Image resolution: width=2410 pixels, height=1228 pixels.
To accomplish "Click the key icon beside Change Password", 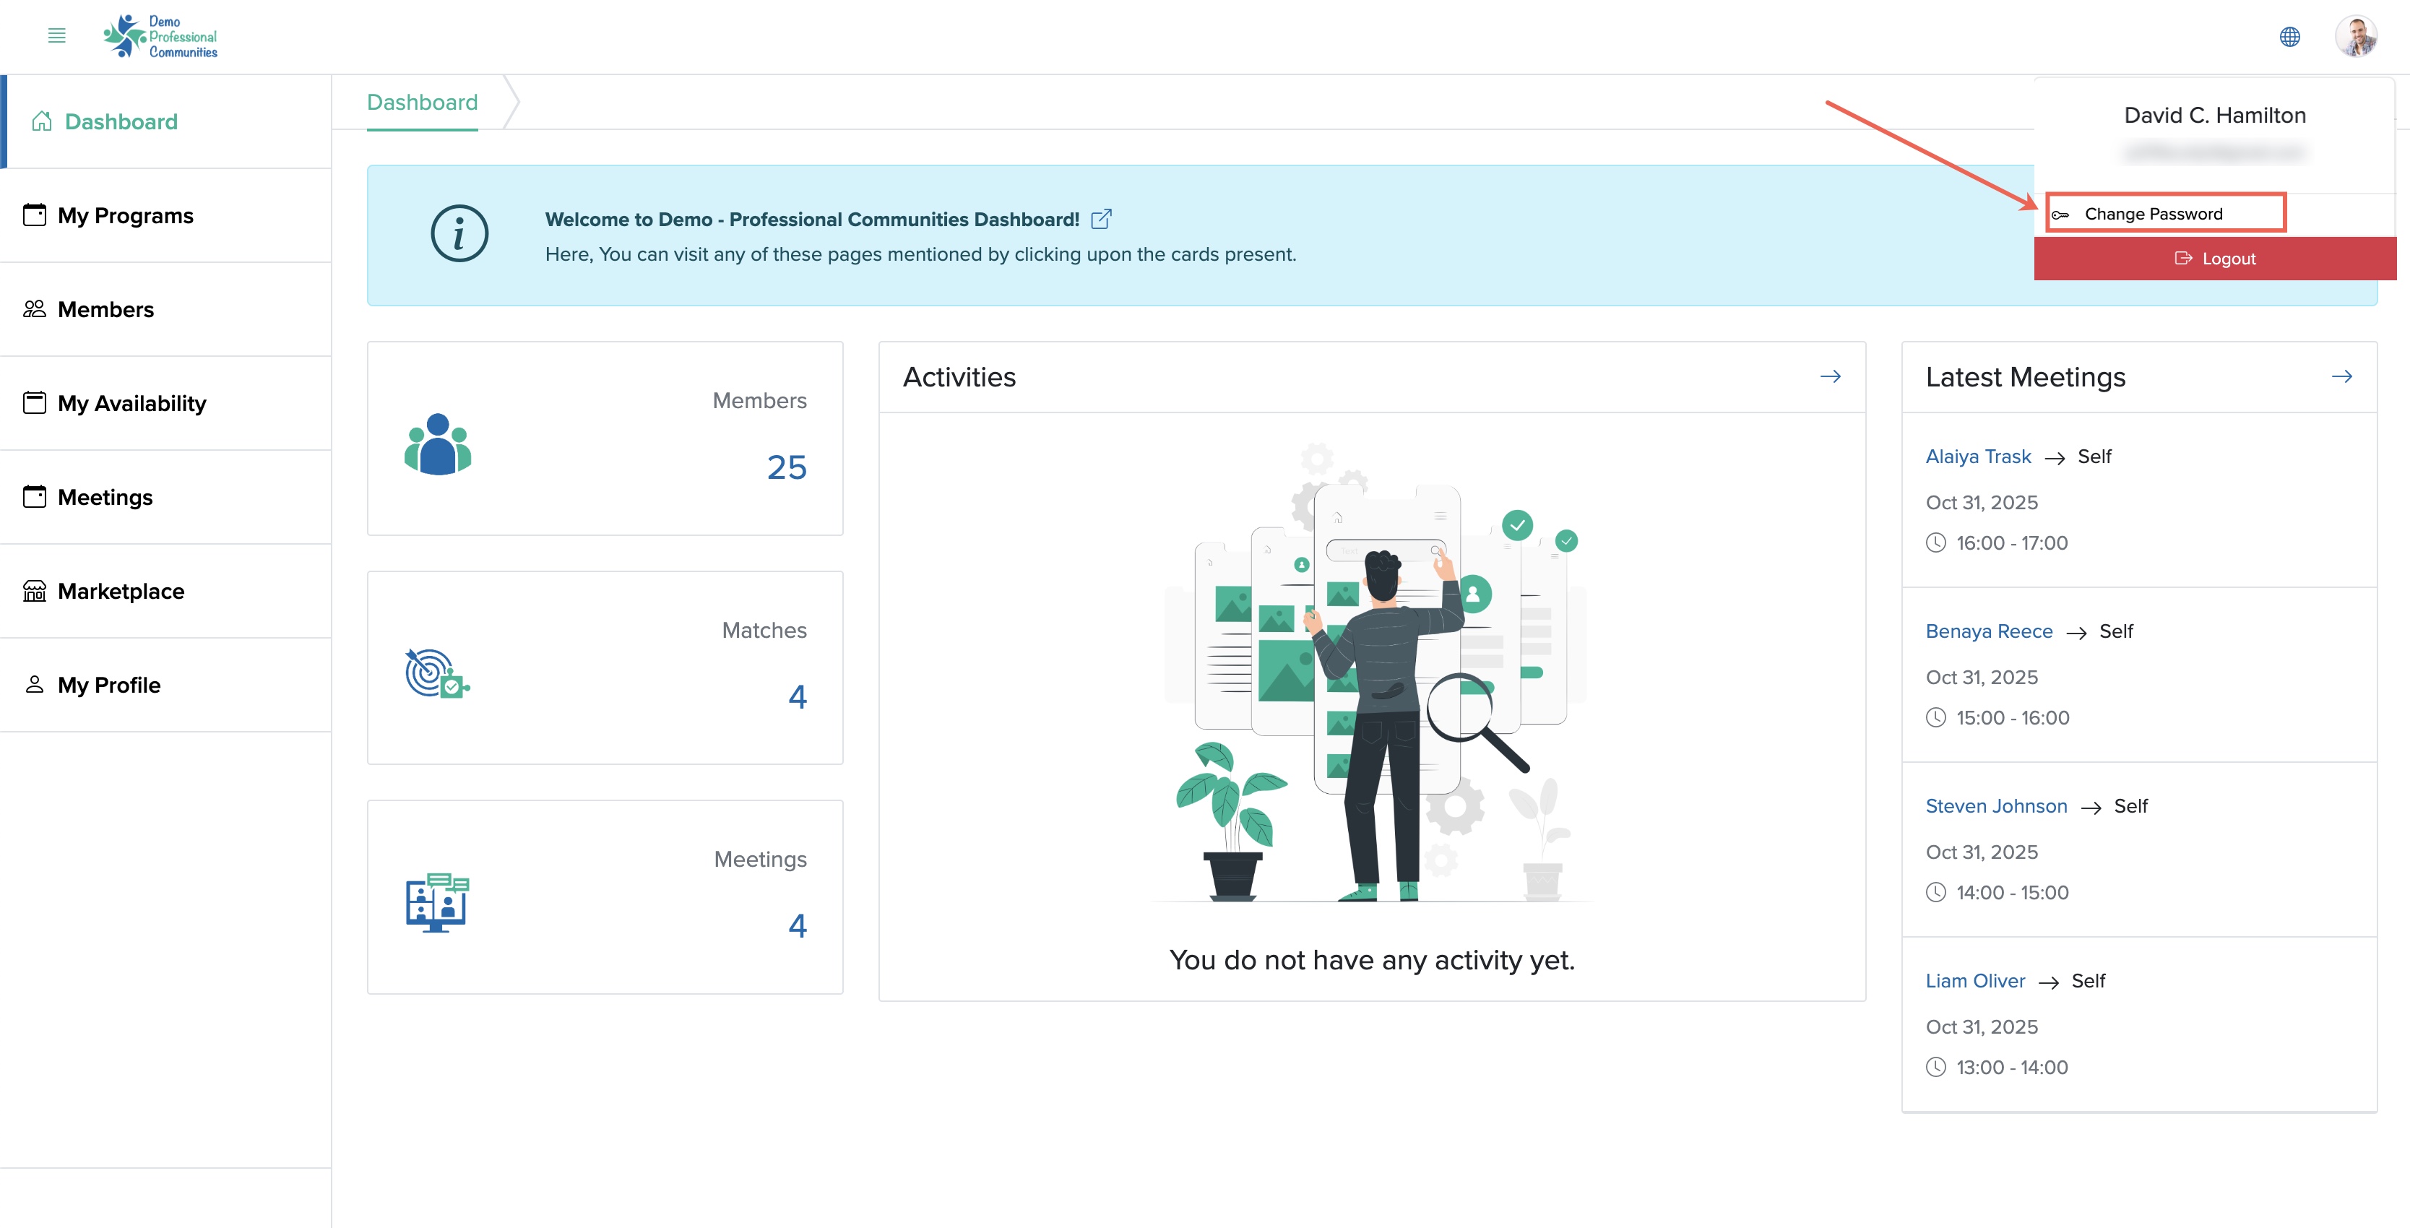I will click(2060, 215).
